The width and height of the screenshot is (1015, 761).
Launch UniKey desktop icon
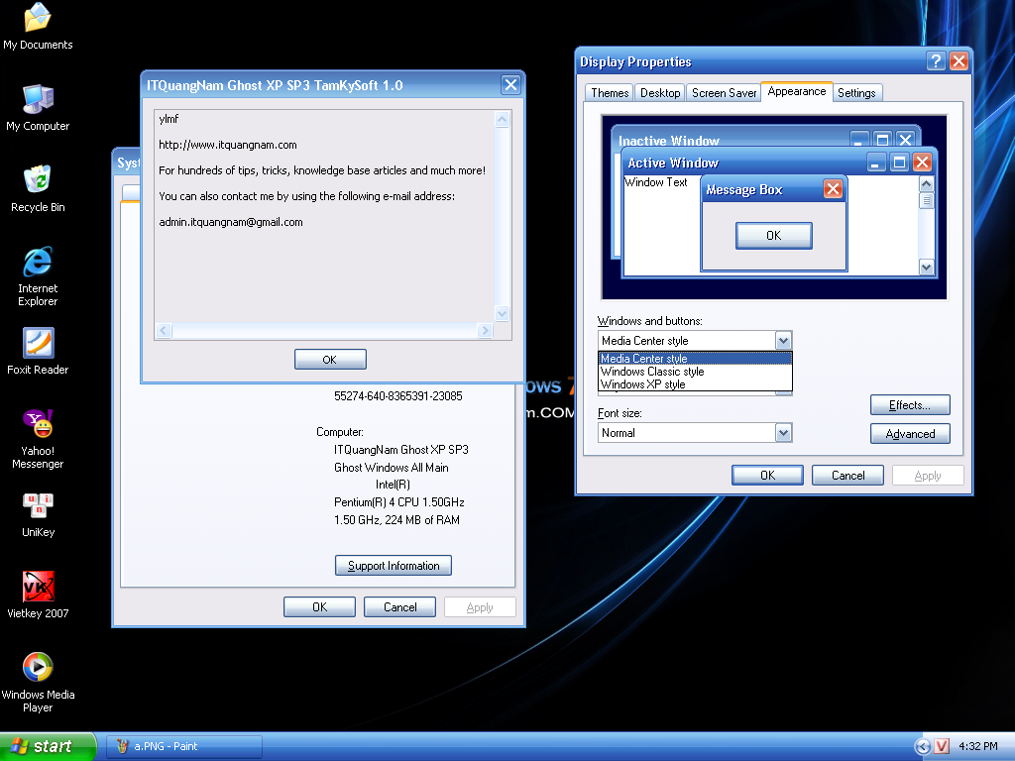[x=38, y=514]
